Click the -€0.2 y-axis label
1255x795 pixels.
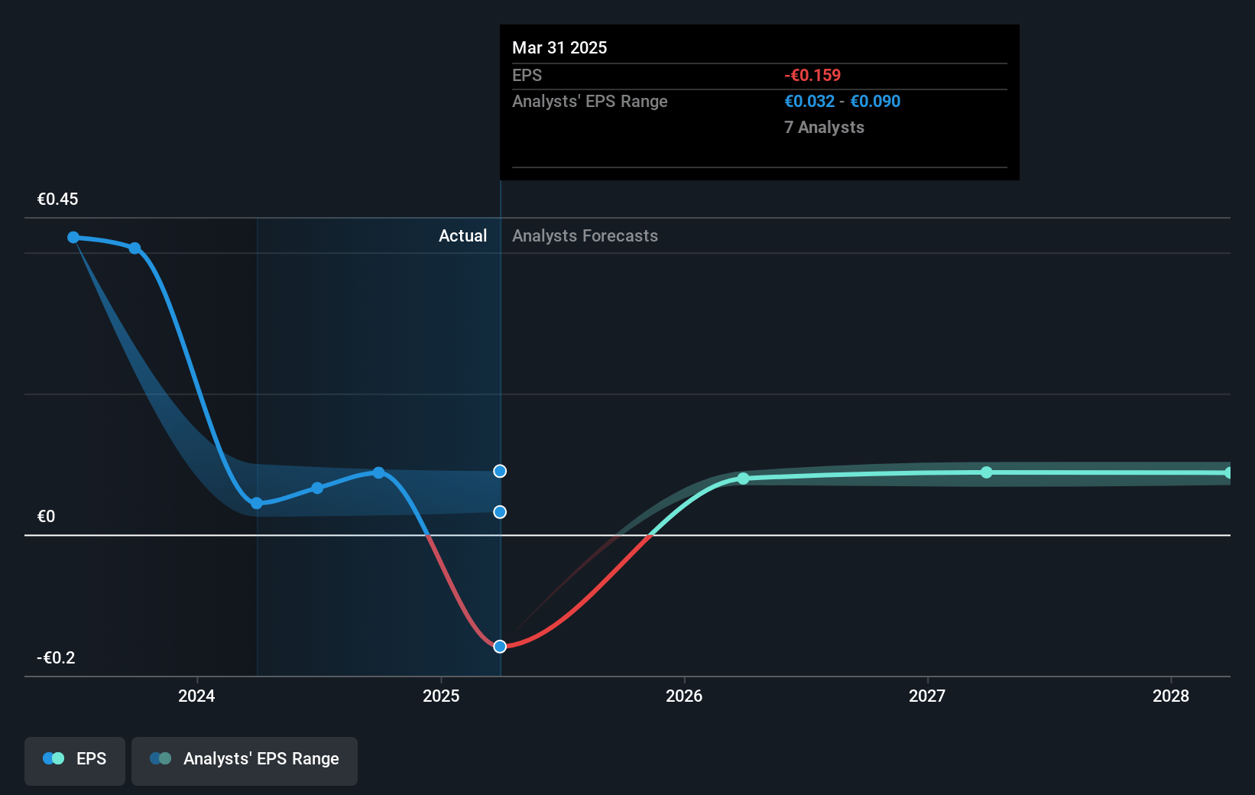tap(56, 658)
